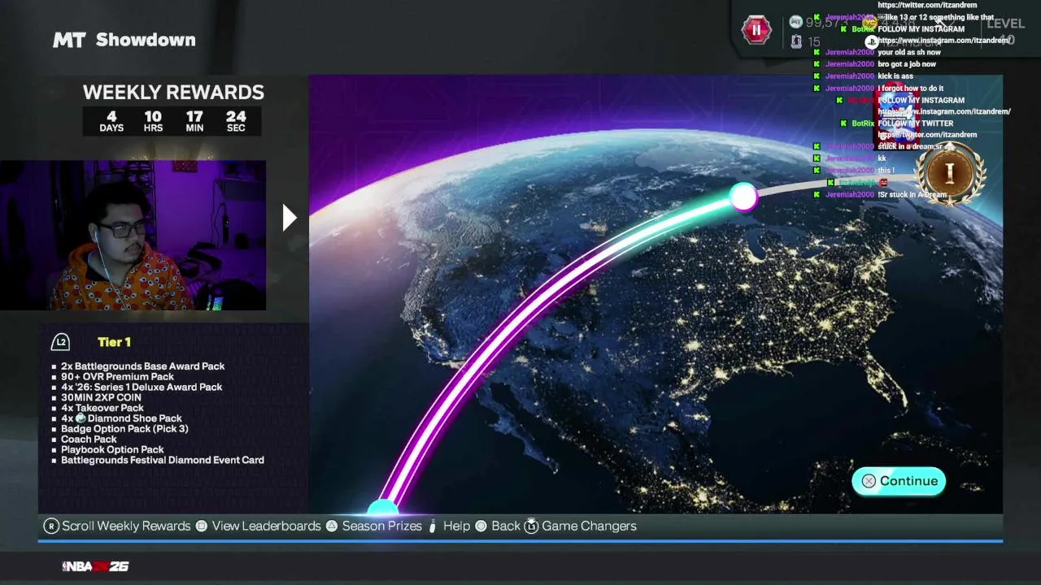The height and width of the screenshot is (585, 1041).
Task: Click the cyan start node at arc bottom
Action: coord(382,509)
